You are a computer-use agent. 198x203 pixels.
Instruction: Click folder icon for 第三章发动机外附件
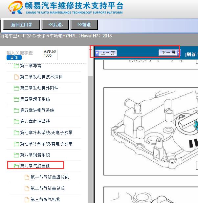pos(16,88)
